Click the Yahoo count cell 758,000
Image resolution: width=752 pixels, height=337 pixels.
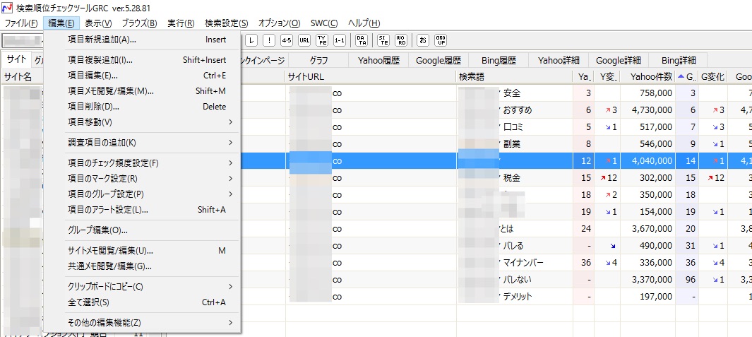pos(648,93)
